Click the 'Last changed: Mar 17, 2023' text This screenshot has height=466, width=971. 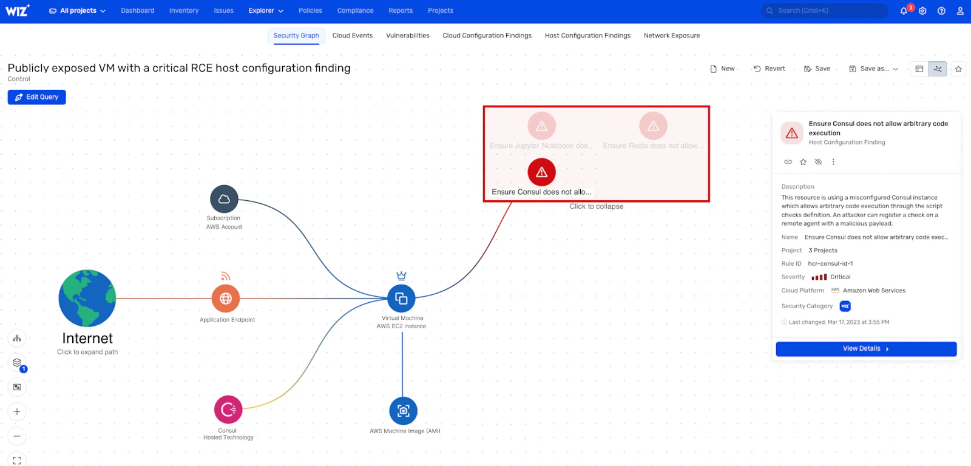click(839, 322)
